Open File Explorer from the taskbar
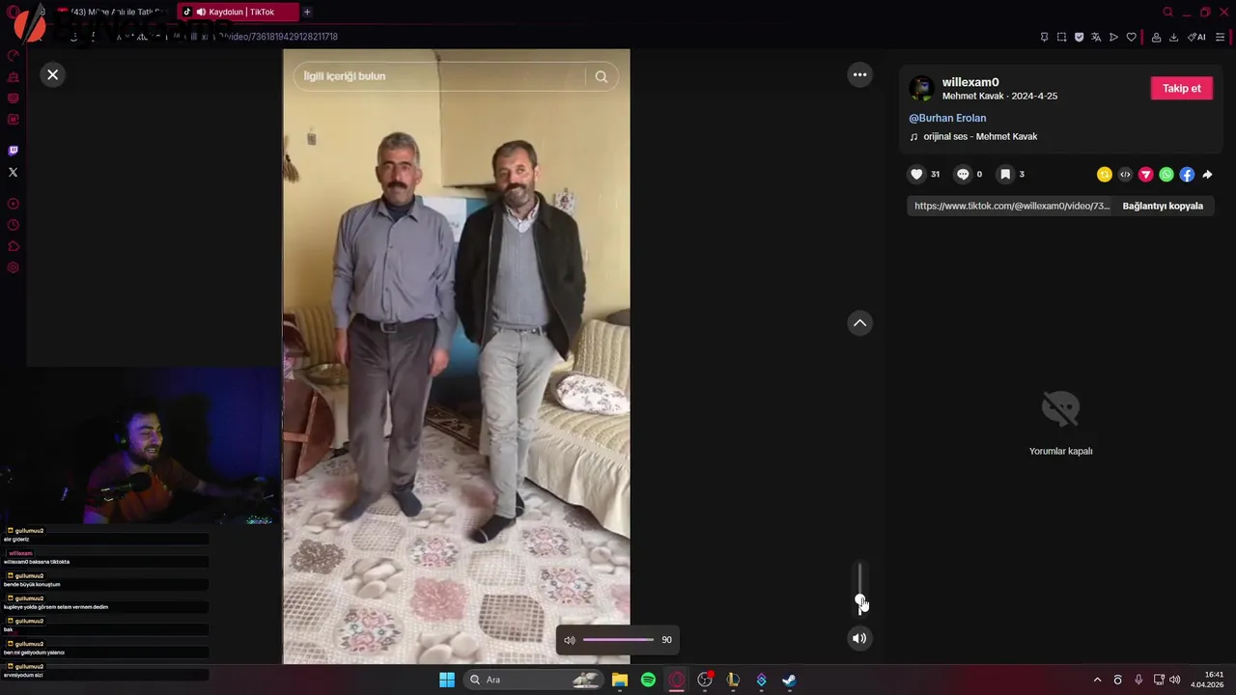The image size is (1236, 695). [x=620, y=680]
